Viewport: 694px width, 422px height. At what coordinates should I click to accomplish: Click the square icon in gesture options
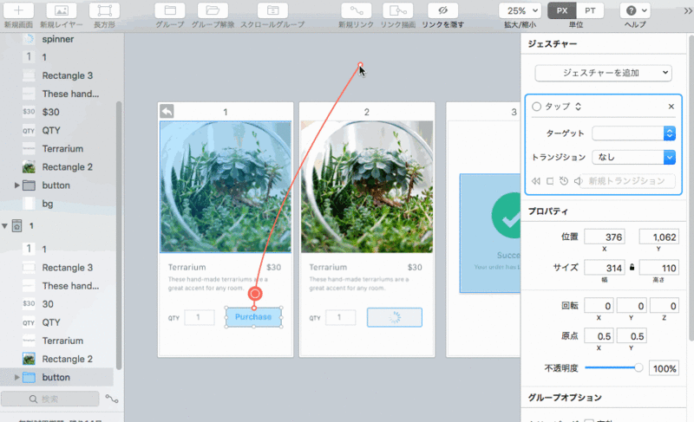[x=550, y=181]
